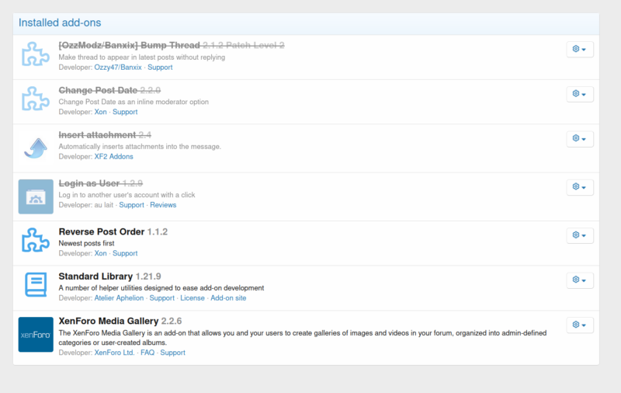Click the Reverse Post Order puzzle icon
This screenshot has height=393, width=621.
point(36,240)
